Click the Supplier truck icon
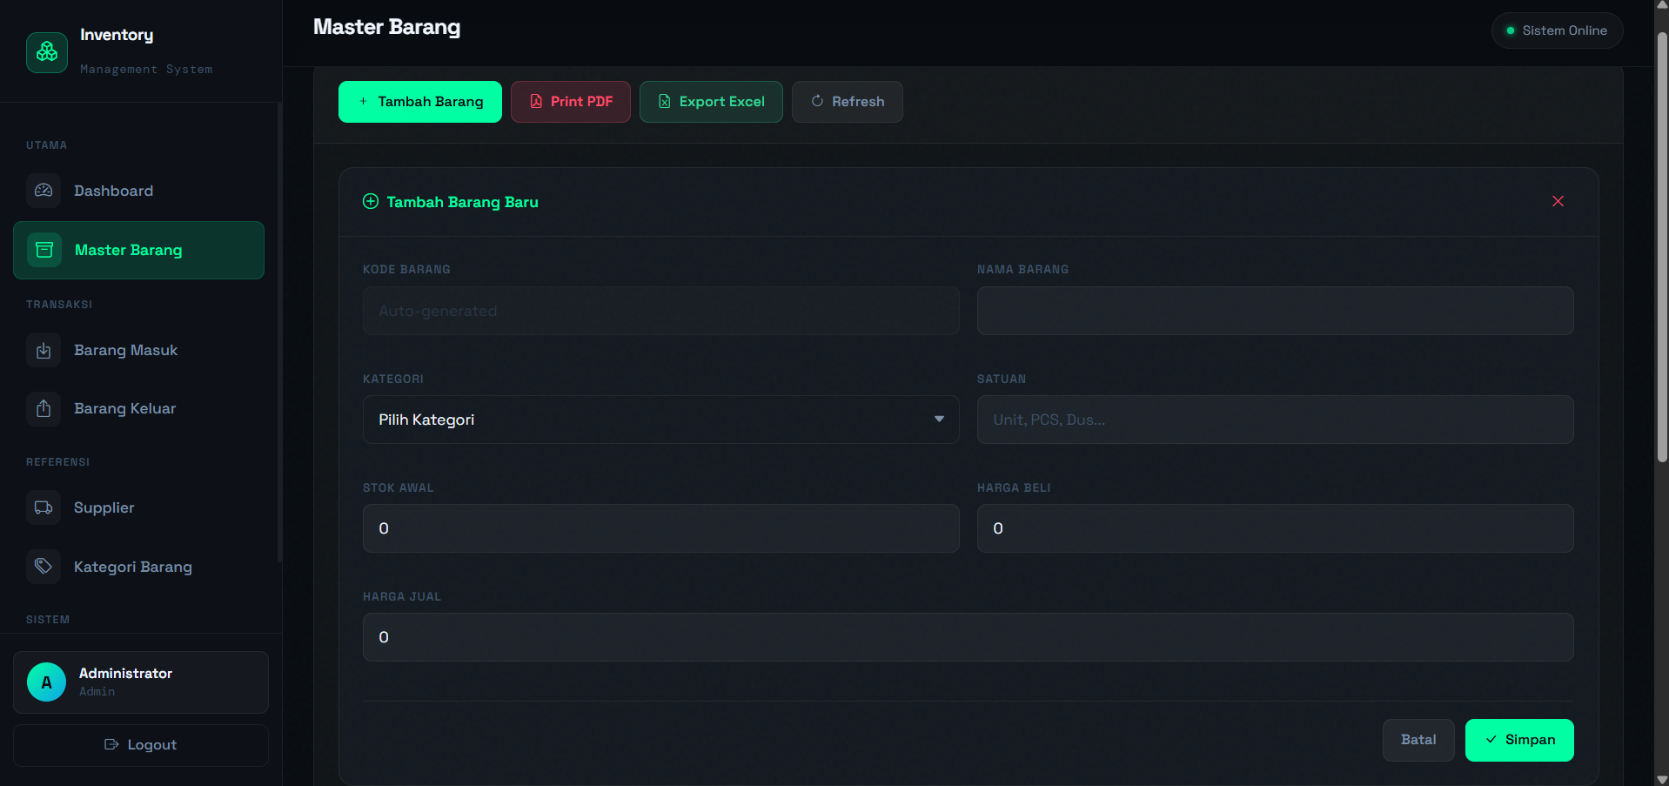 (44, 507)
